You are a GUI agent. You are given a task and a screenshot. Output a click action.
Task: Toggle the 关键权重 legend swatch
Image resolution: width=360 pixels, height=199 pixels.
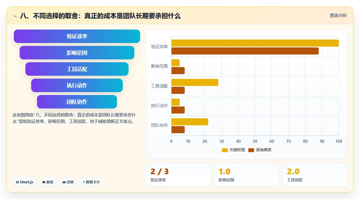(x=225, y=150)
